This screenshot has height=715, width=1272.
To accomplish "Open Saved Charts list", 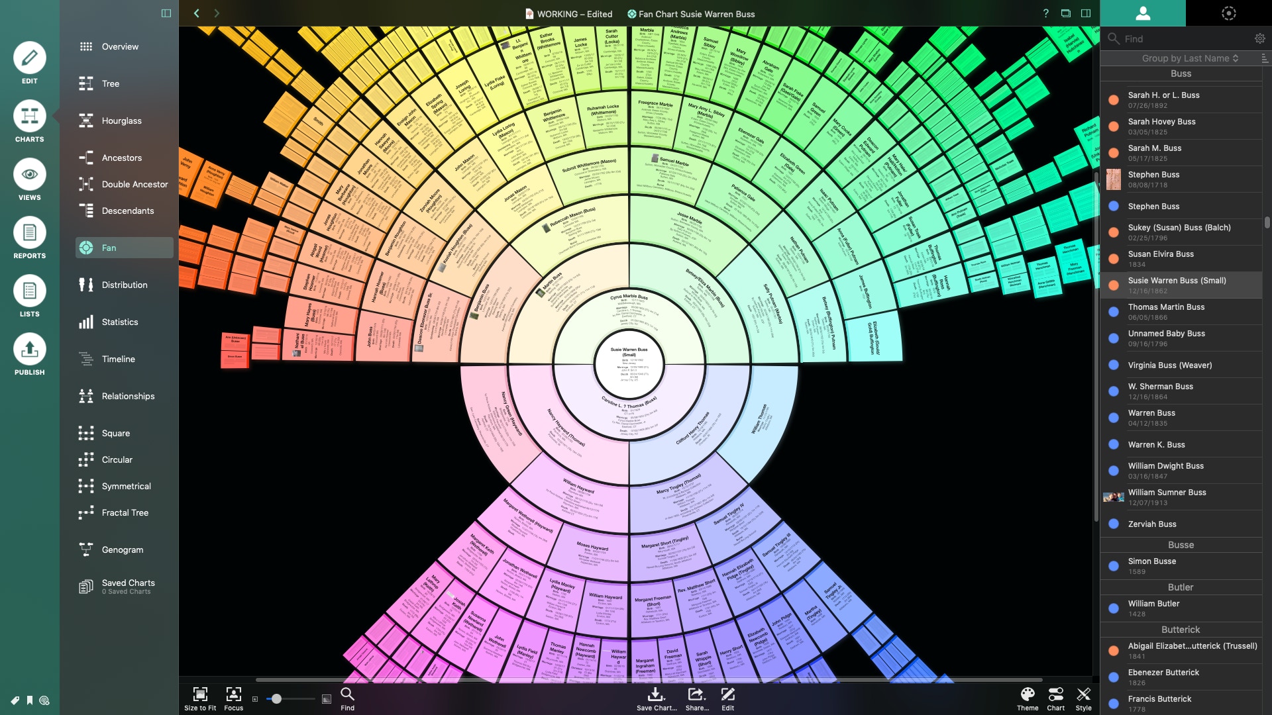I will coord(125,587).
